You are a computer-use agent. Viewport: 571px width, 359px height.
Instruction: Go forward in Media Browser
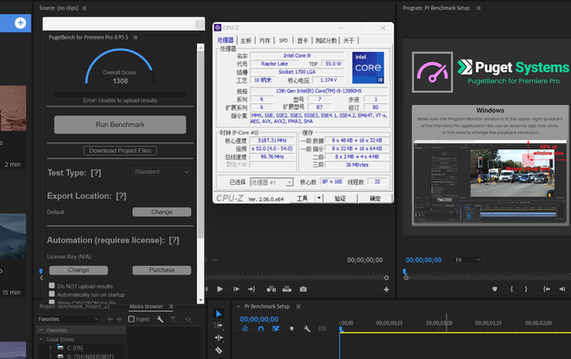tap(119, 319)
